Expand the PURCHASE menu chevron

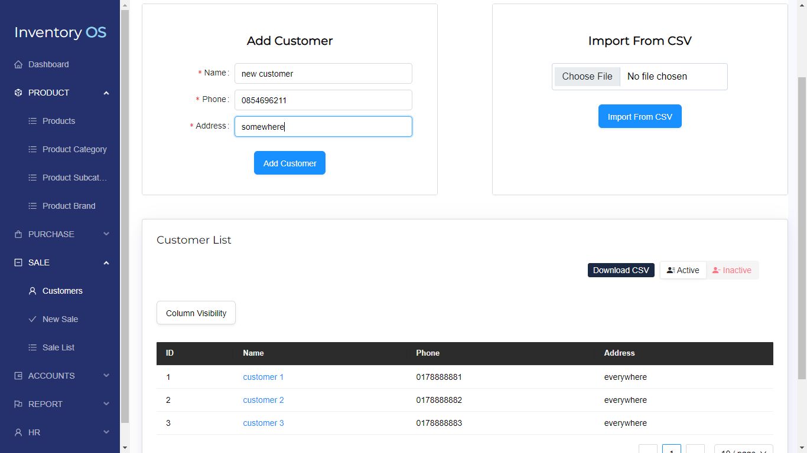click(106, 234)
